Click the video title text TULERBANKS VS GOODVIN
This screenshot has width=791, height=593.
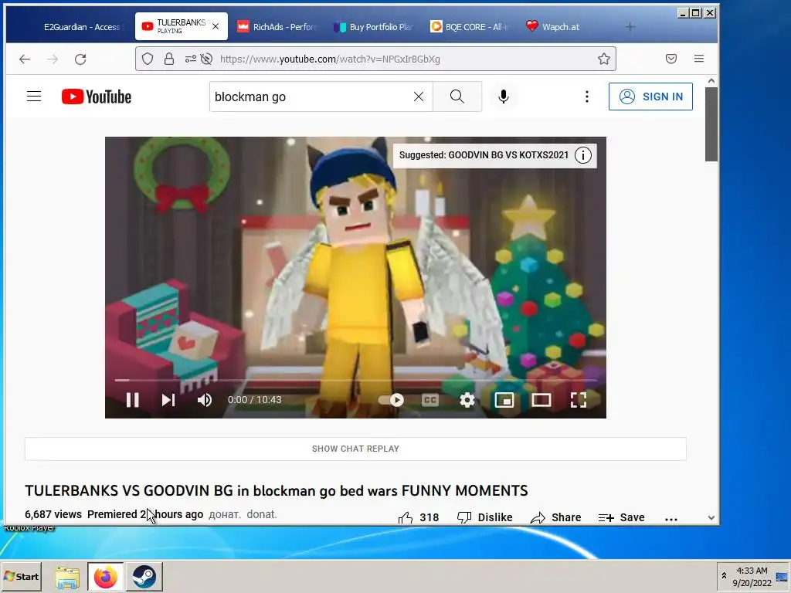tap(277, 490)
